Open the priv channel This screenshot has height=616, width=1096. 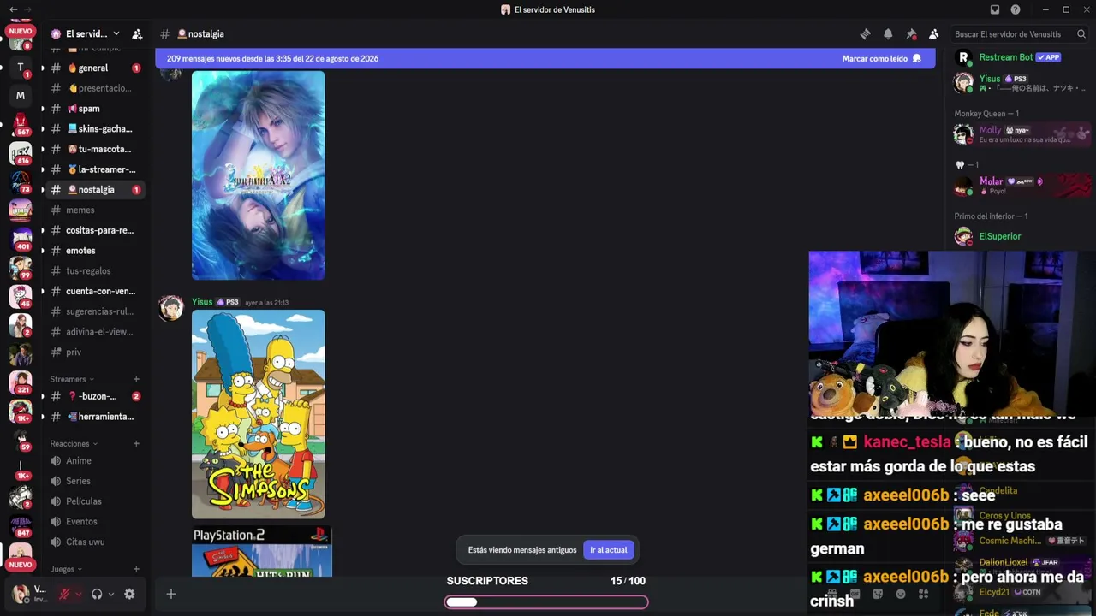[95, 352]
